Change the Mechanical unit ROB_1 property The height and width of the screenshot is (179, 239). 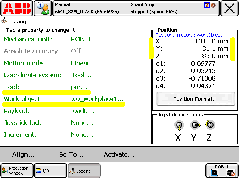(x=84, y=39)
